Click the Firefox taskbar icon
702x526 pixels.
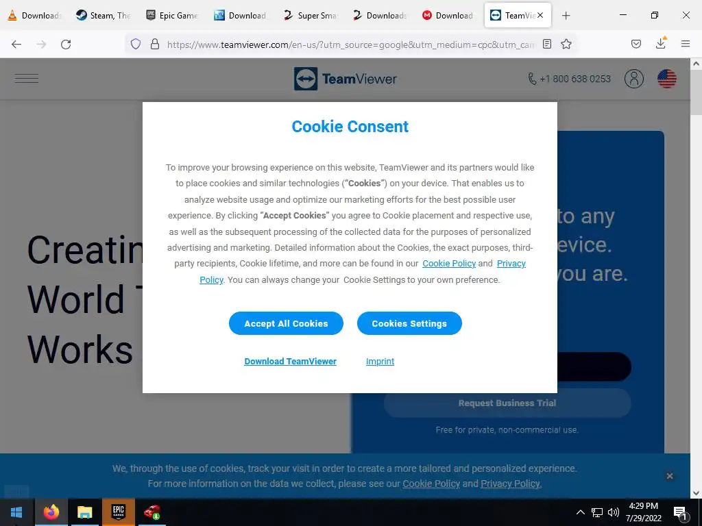pos(51,512)
